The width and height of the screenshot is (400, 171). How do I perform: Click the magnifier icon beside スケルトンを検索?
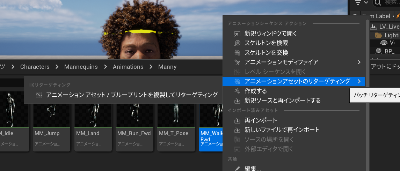(238, 43)
